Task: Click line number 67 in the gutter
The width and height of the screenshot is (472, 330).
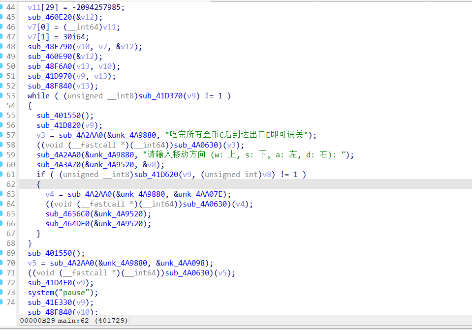Action: coord(11,234)
